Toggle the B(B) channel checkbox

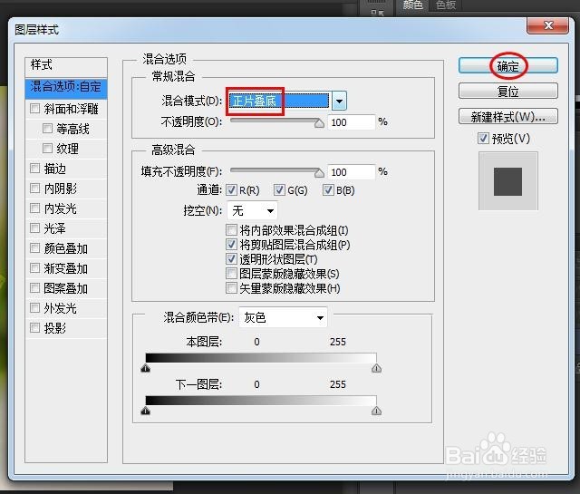coord(328,190)
